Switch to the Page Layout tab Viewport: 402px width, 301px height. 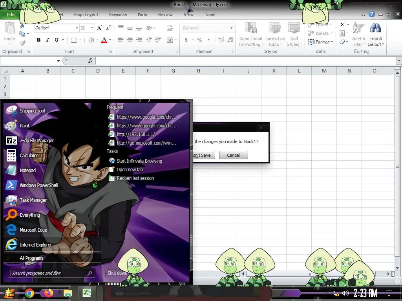click(86, 15)
